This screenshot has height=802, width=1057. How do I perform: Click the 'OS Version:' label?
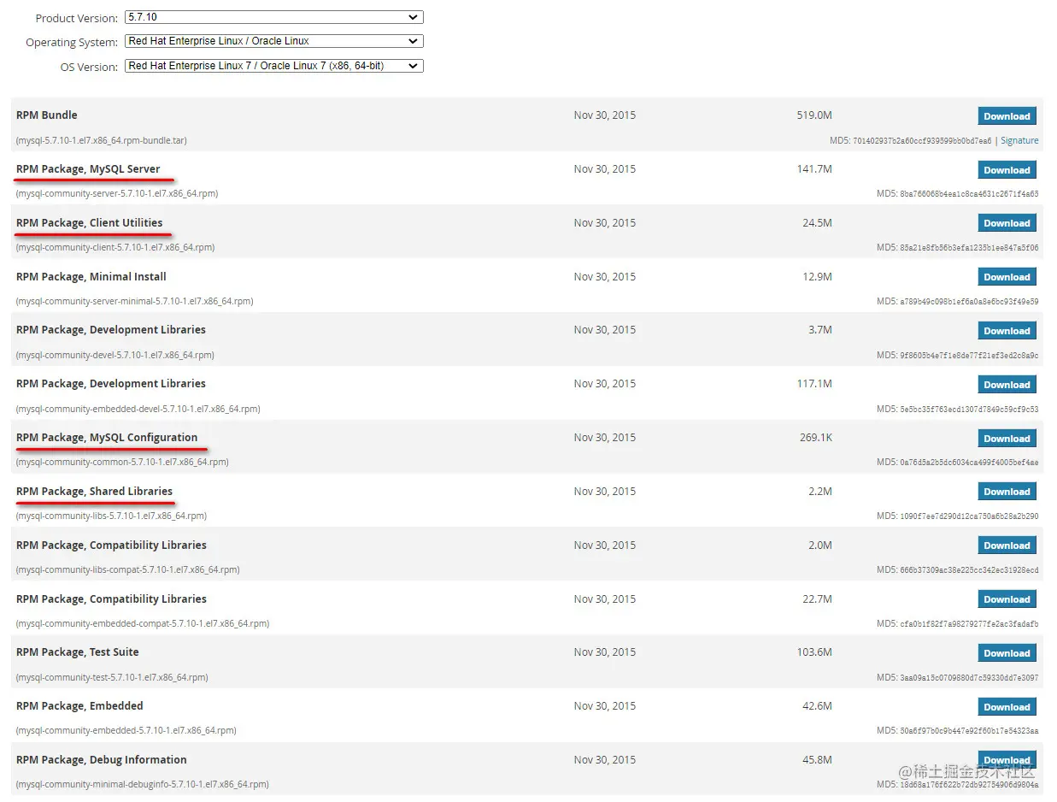click(x=88, y=67)
